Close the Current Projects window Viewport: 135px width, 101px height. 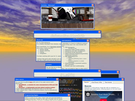[123, 79]
